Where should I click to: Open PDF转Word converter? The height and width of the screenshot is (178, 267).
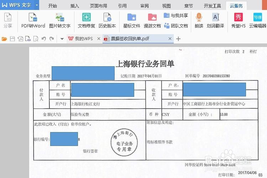point(33,20)
